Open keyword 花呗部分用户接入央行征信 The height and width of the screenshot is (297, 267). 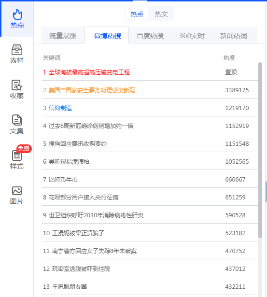[84, 198]
